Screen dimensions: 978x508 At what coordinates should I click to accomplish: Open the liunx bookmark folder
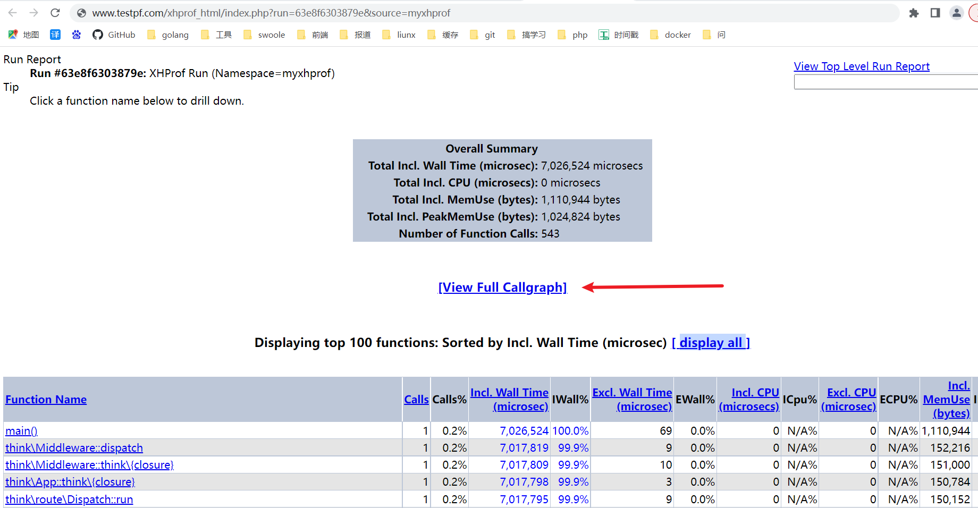tap(399, 35)
